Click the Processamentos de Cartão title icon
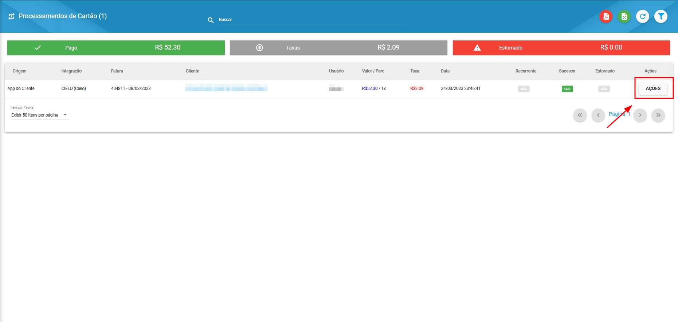Image resolution: width=678 pixels, height=322 pixels. (x=11, y=16)
